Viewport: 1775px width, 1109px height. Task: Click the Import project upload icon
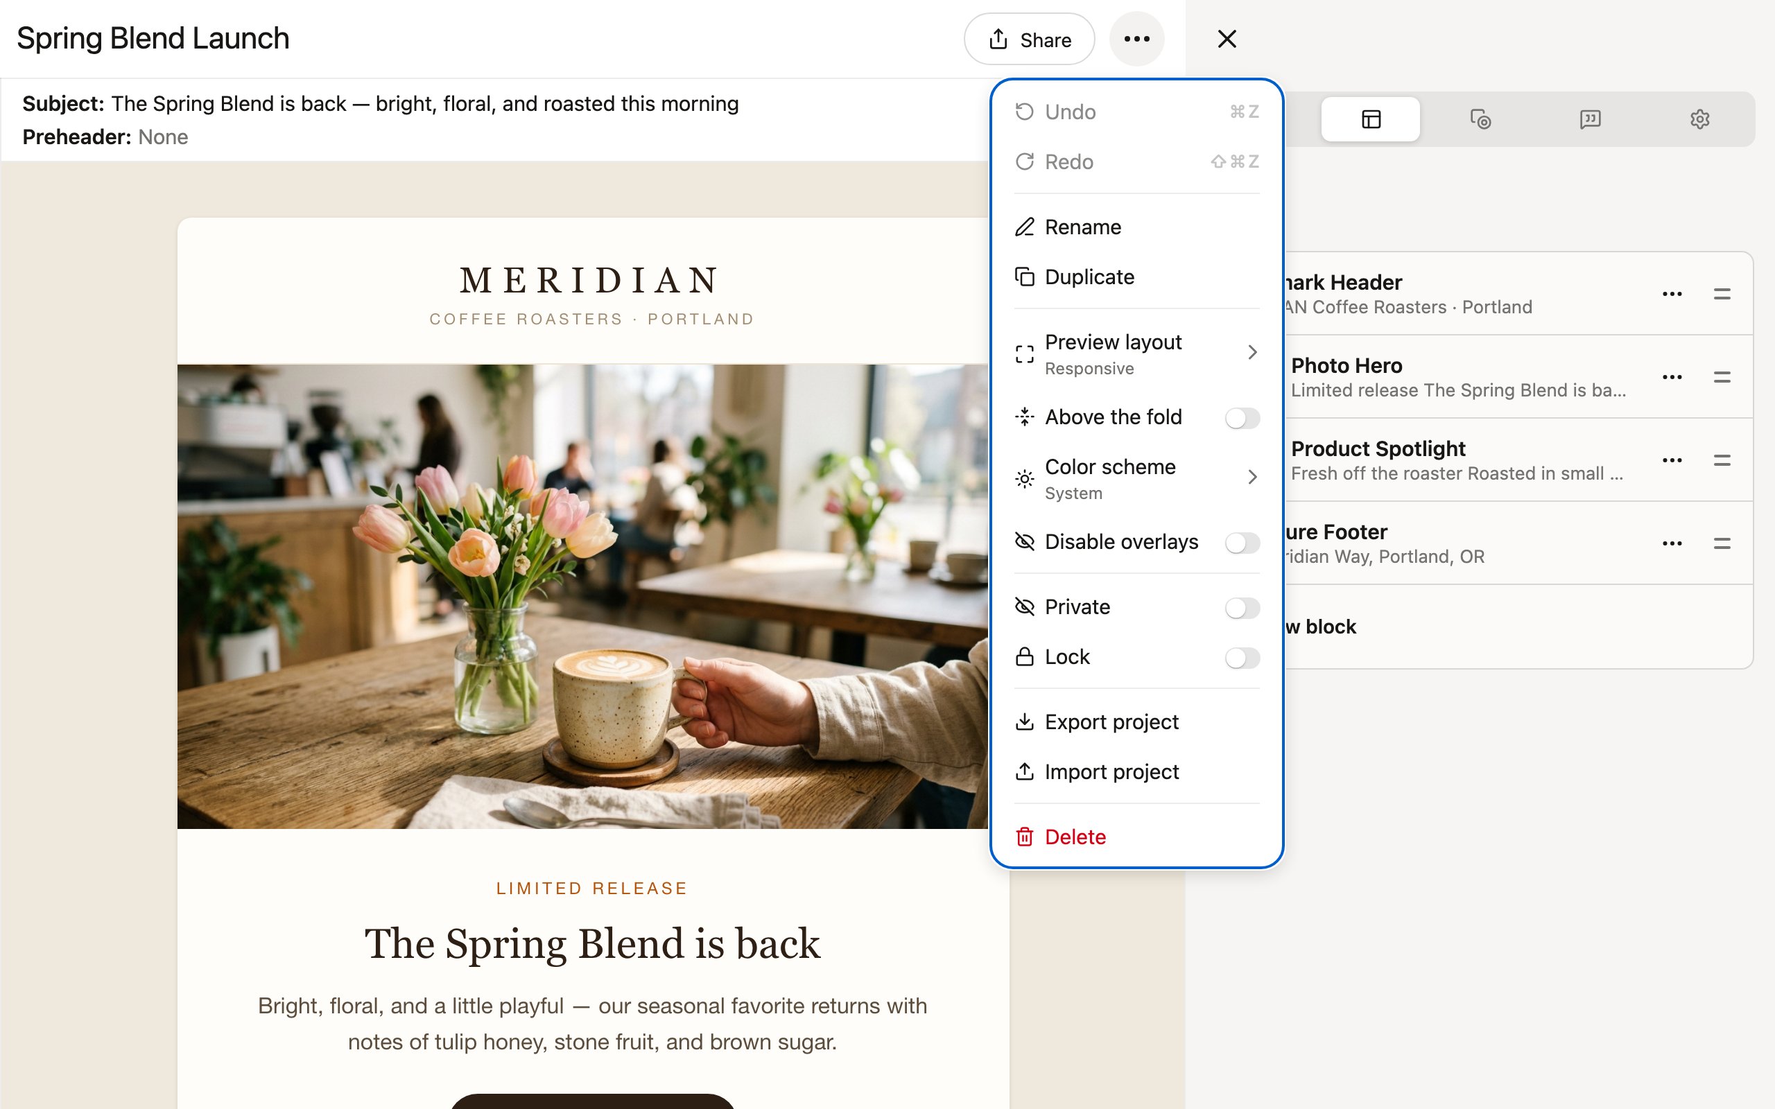tap(1024, 771)
